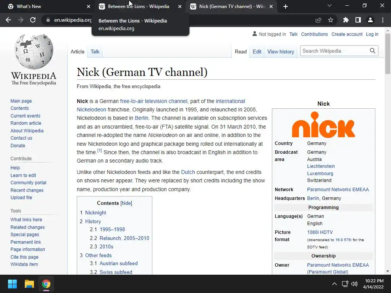Open a new tab with plus icon
The height and width of the screenshot is (293, 391).
coord(286,6)
